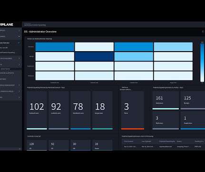Collapse the highlighted Overview sidebar group
The width and height of the screenshot is (205, 172).
19,43
